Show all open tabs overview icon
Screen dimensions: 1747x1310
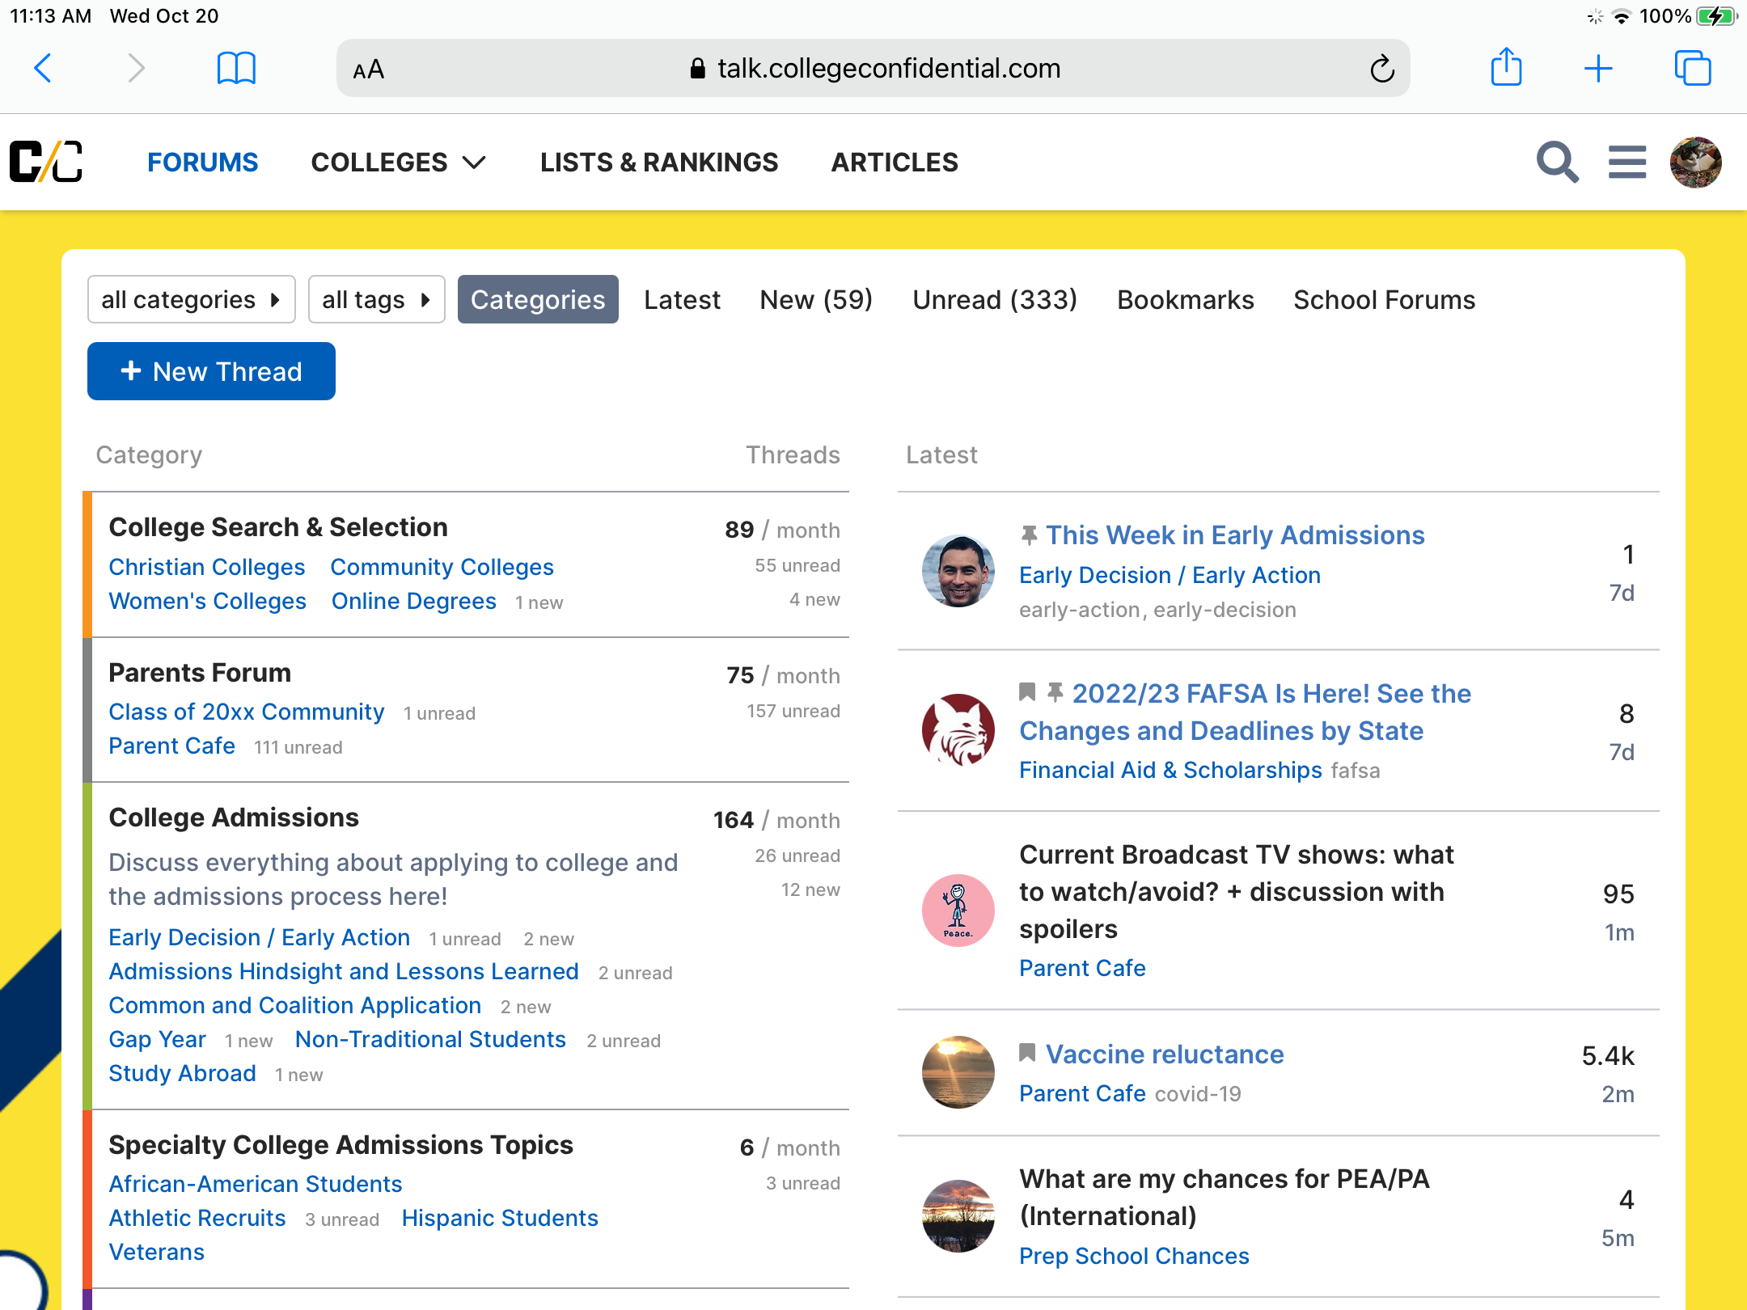[1692, 68]
